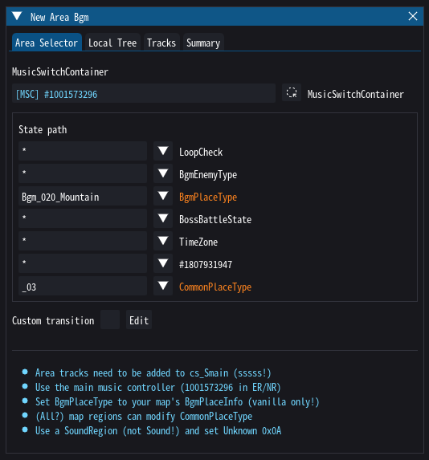The height and width of the screenshot is (460, 429).
Task: Open the BgmEnemyType dropdown arrow
Action: point(163,173)
